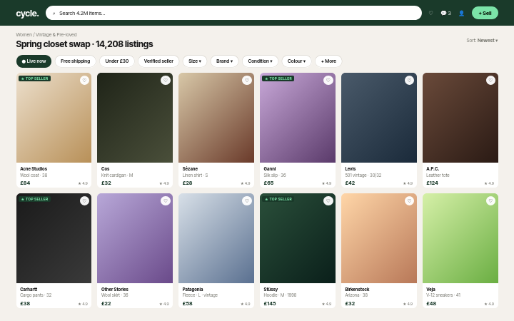Click the £124 price on A.P.C. tote
Image resolution: width=514 pixels, height=321 pixels.
coord(432,183)
